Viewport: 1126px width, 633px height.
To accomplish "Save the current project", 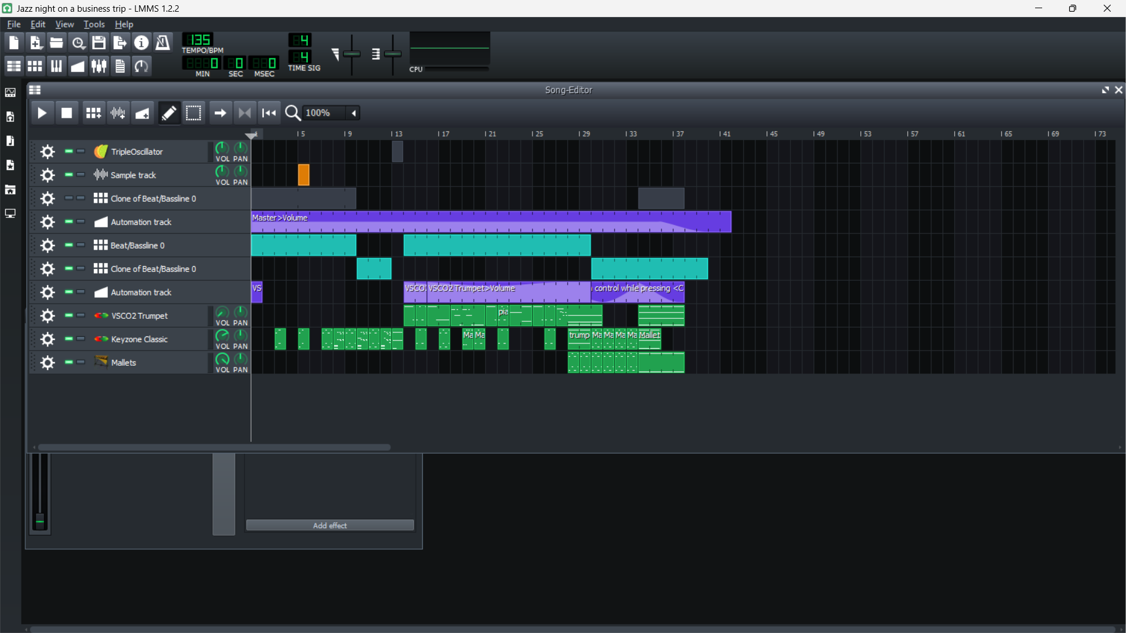I will click(x=99, y=43).
